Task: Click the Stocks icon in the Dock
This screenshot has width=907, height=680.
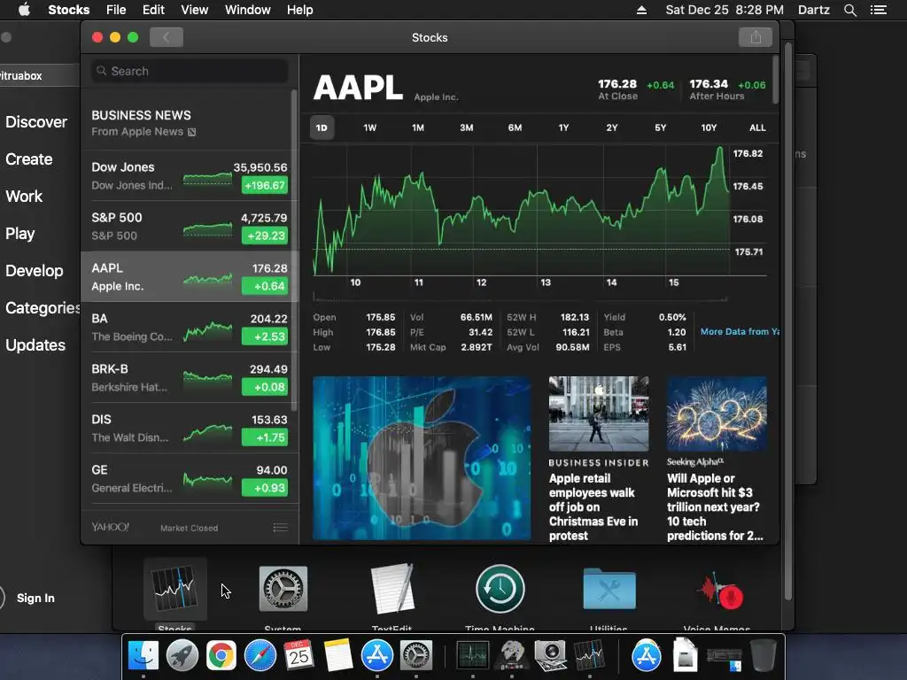Action: pyautogui.click(x=589, y=655)
